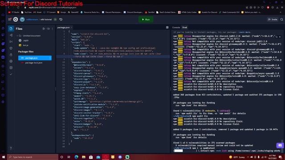Switch to the Console tab

tap(176, 28)
